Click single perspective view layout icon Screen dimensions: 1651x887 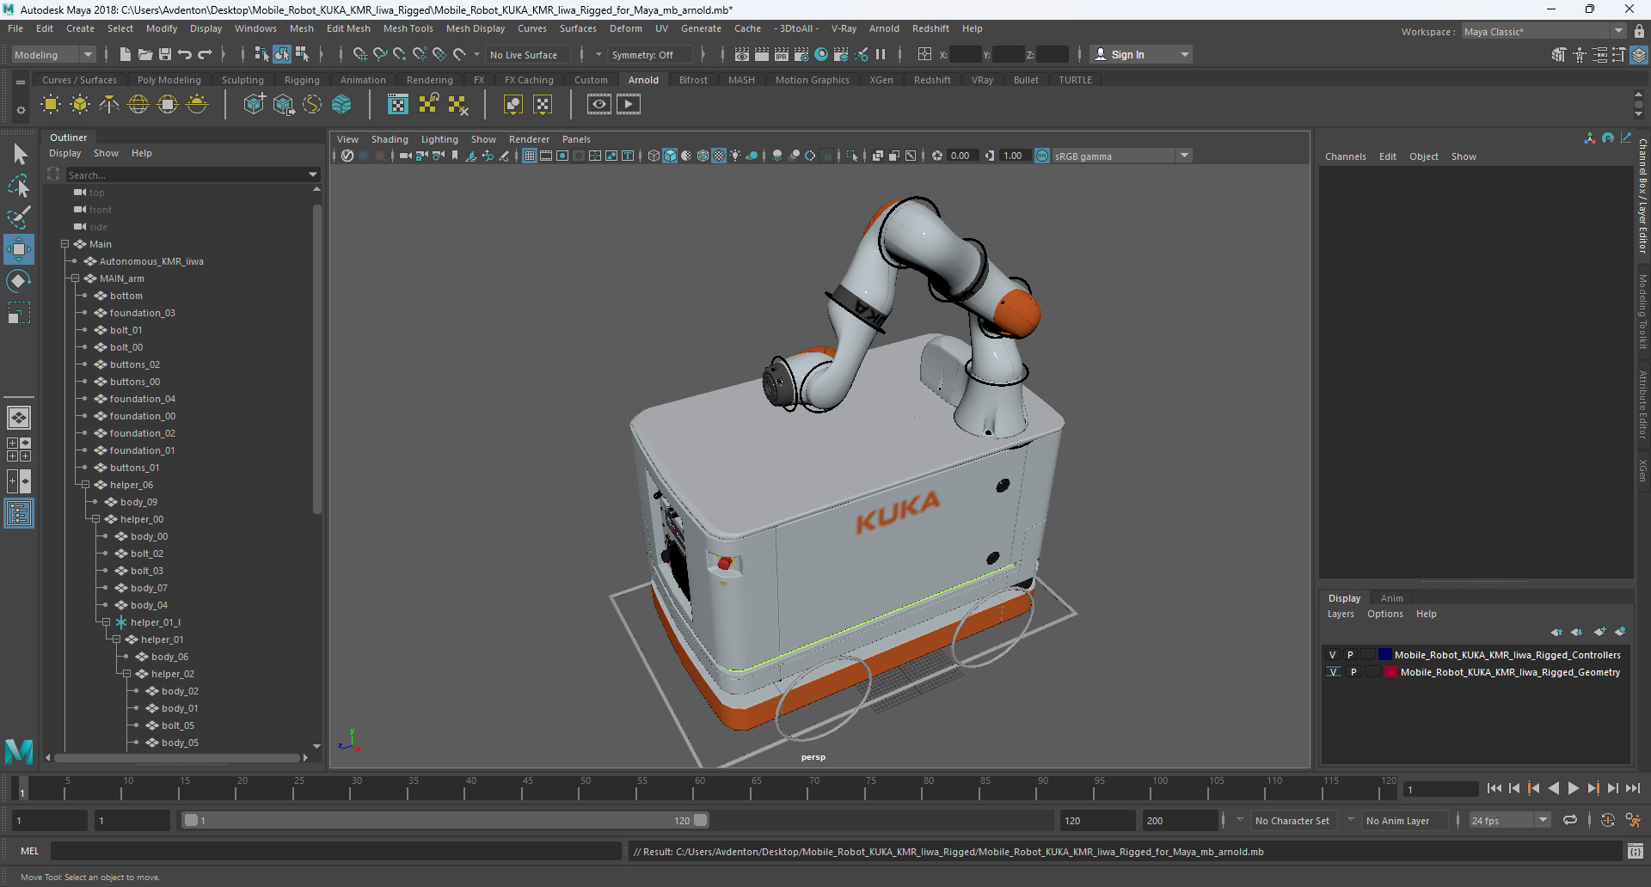pyautogui.click(x=19, y=418)
